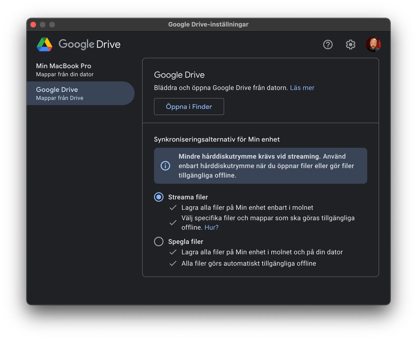The image size is (417, 340).
Task: Open the help question mark icon
Action: [x=328, y=44]
